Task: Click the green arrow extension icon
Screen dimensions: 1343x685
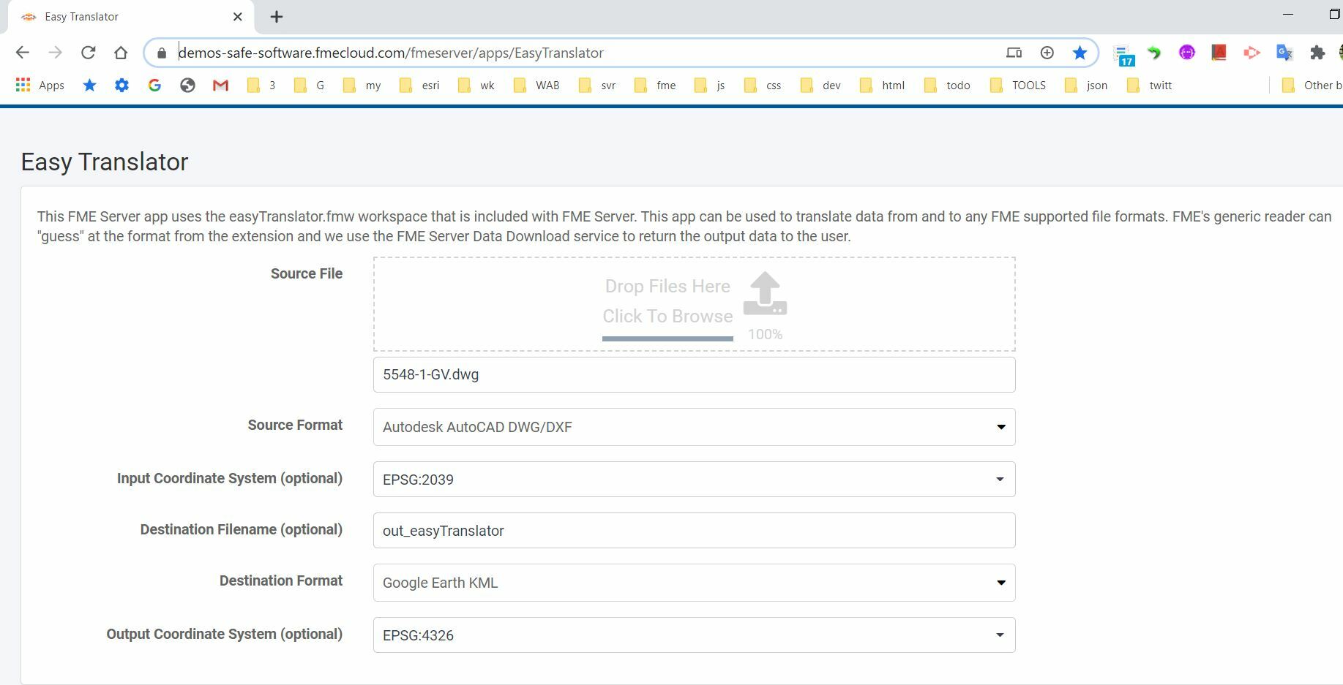Action: 1154,53
